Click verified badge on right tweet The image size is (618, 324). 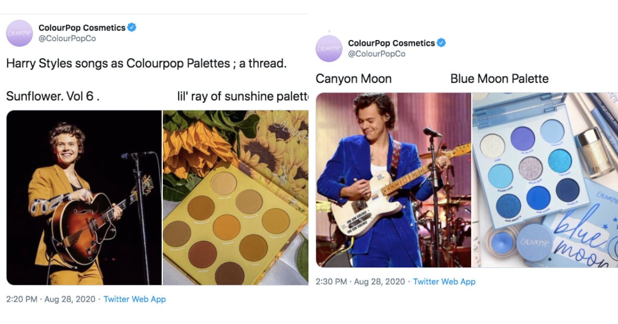tap(442, 43)
